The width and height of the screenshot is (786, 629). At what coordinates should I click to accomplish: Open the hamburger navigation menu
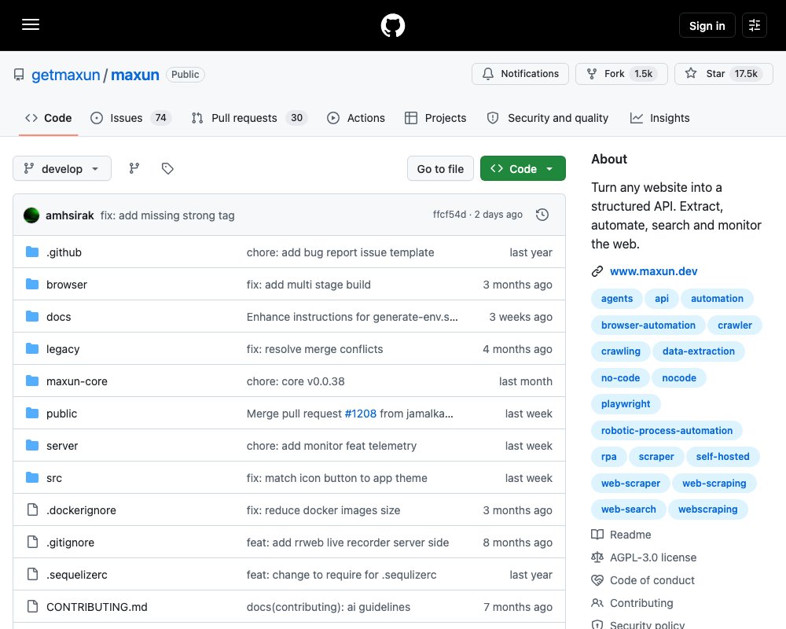click(x=31, y=24)
